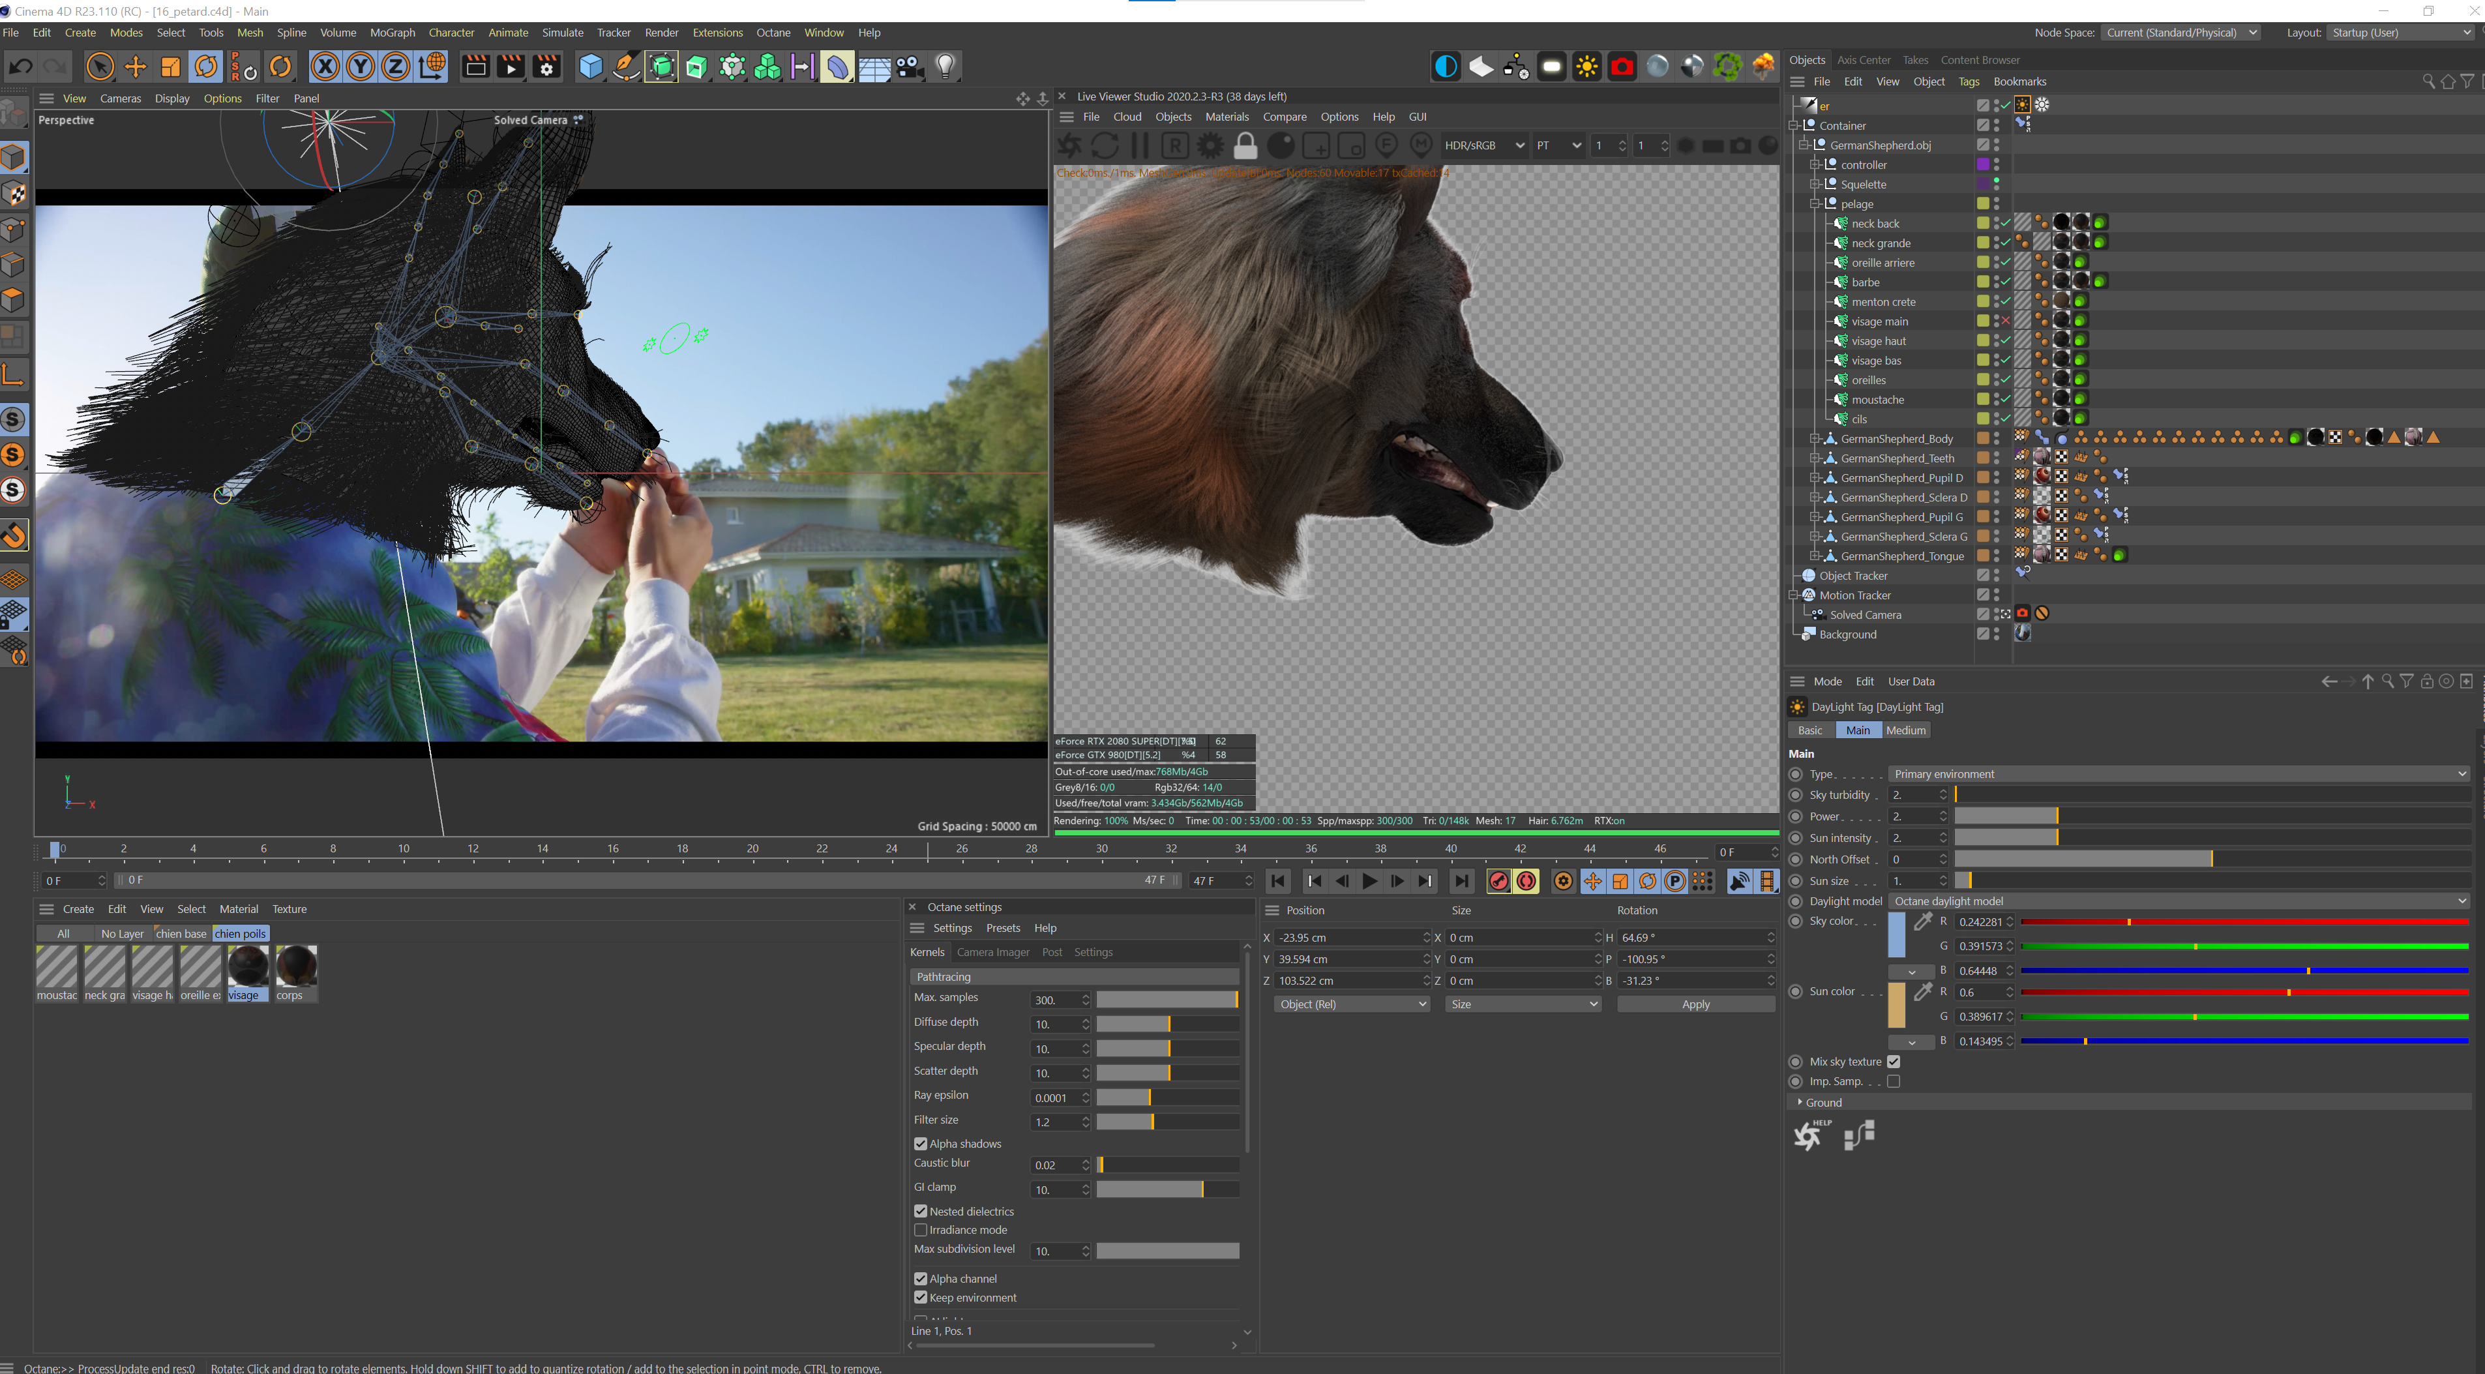Click the Sky color swatch
2485x1374 pixels.
(x=1896, y=934)
